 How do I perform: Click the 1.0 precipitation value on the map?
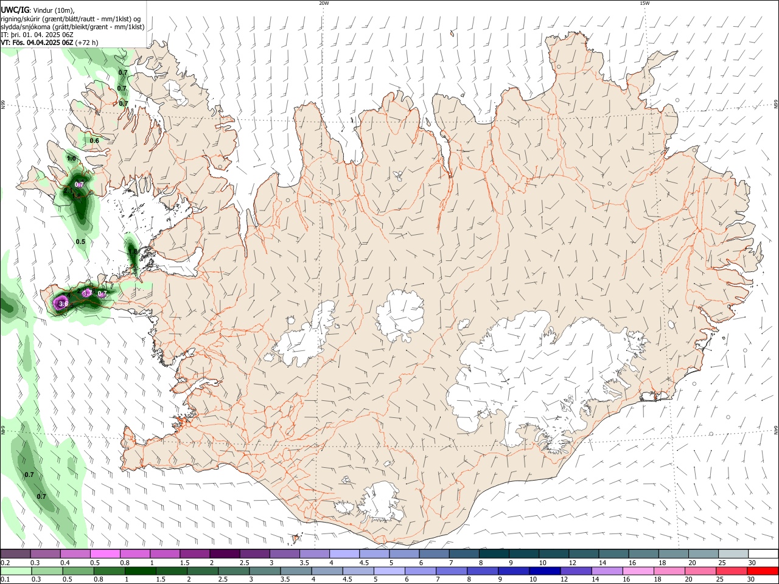71,158
